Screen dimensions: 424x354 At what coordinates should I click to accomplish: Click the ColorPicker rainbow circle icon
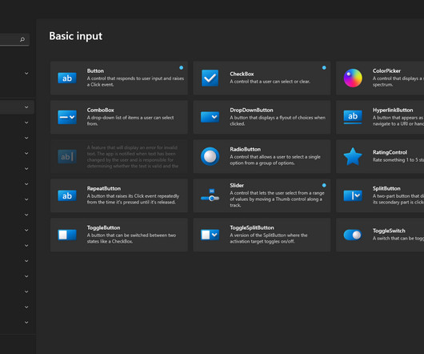point(353,78)
